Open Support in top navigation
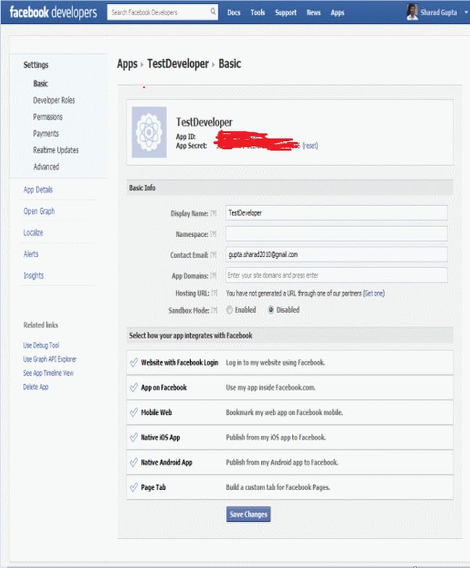This screenshot has width=470, height=568. coord(286,13)
